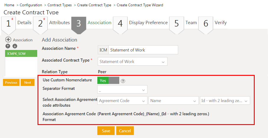Select ICMPK_SOW in the association list

click(x=21, y=54)
